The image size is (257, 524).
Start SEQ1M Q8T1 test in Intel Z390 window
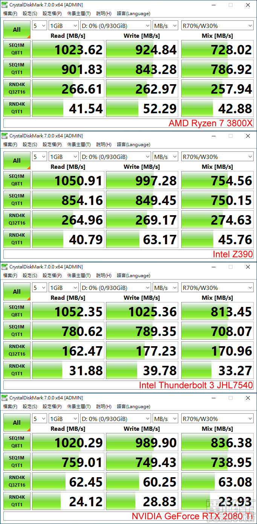coord(17,180)
